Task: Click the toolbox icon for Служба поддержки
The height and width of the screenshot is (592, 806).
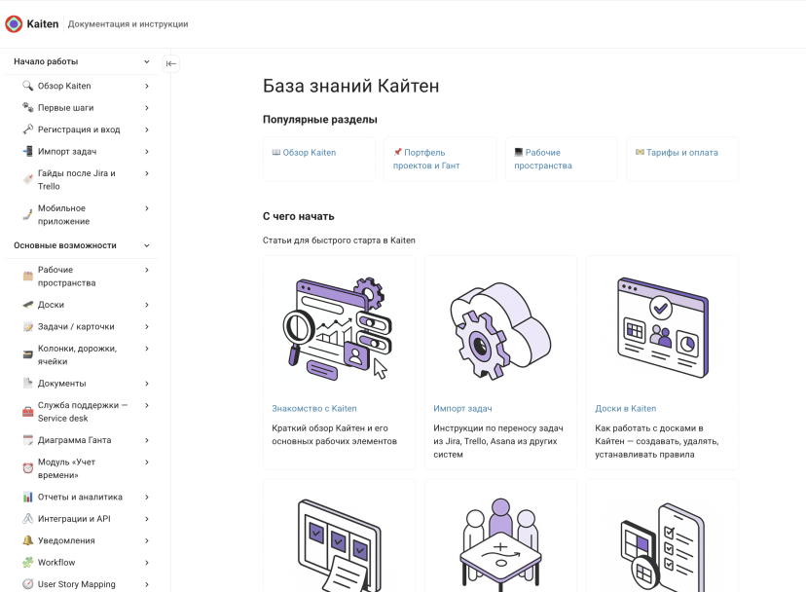Action: coord(28,412)
